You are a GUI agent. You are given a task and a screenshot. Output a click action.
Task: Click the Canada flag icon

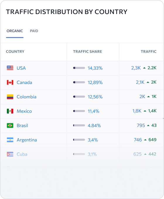(x=10, y=82)
